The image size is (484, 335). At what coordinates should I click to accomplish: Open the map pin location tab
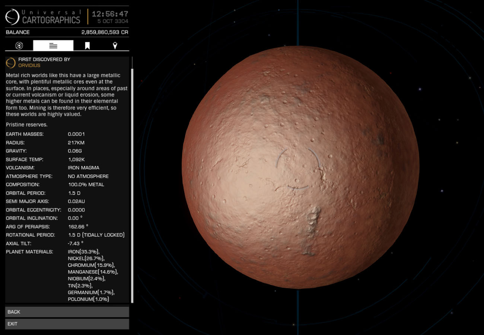[115, 46]
